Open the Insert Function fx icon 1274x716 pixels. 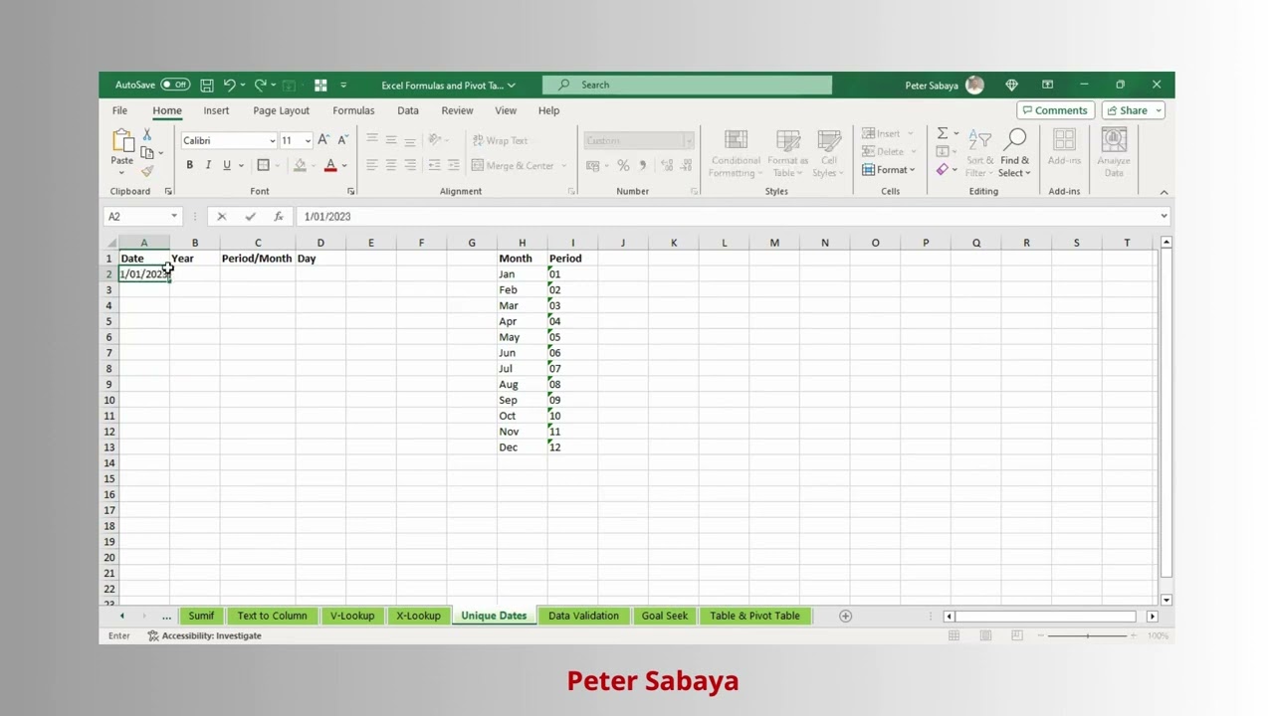coord(279,216)
